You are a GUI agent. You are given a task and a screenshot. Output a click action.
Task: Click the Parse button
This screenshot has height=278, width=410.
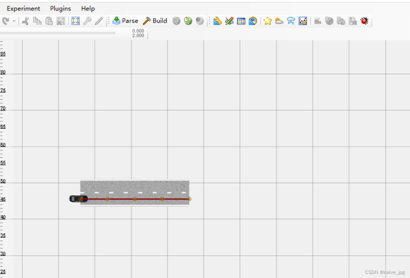pos(125,21)
